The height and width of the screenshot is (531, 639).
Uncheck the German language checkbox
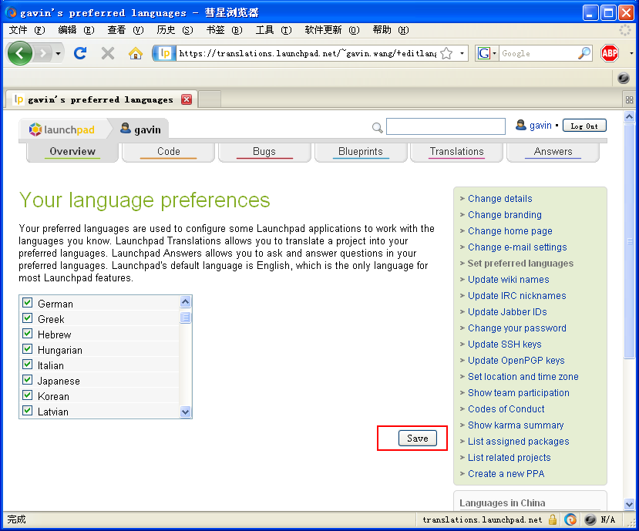click(x=28, y=304)
